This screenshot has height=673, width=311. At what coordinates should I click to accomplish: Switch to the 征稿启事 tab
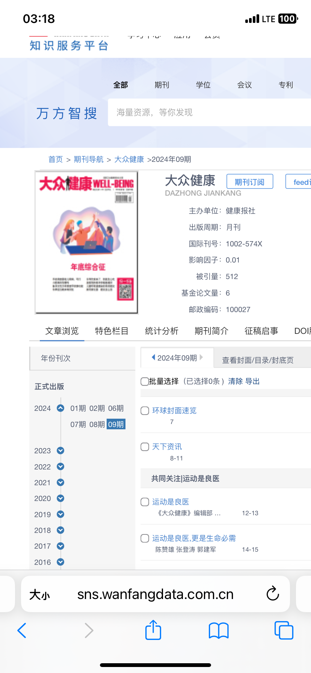pos(261,331)
